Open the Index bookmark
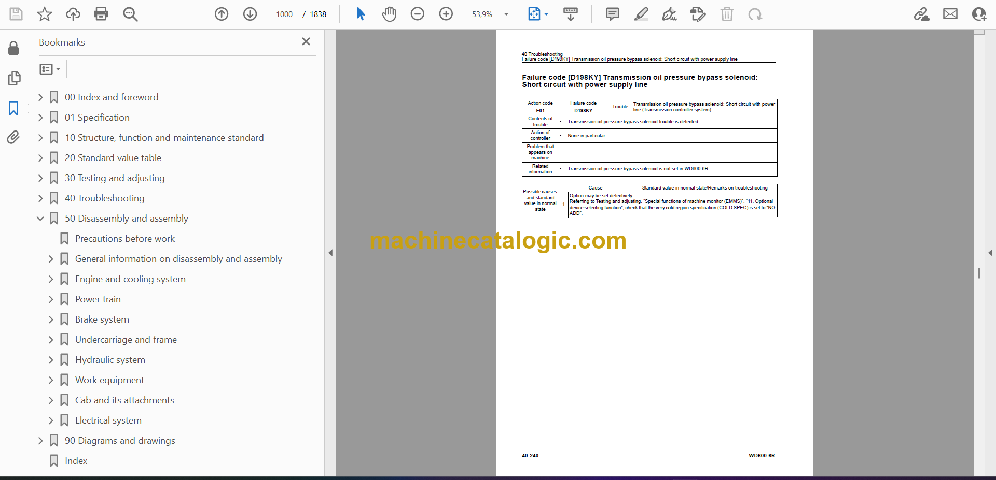Viewport: 996px width, 480px height. [x=76, y=461]
